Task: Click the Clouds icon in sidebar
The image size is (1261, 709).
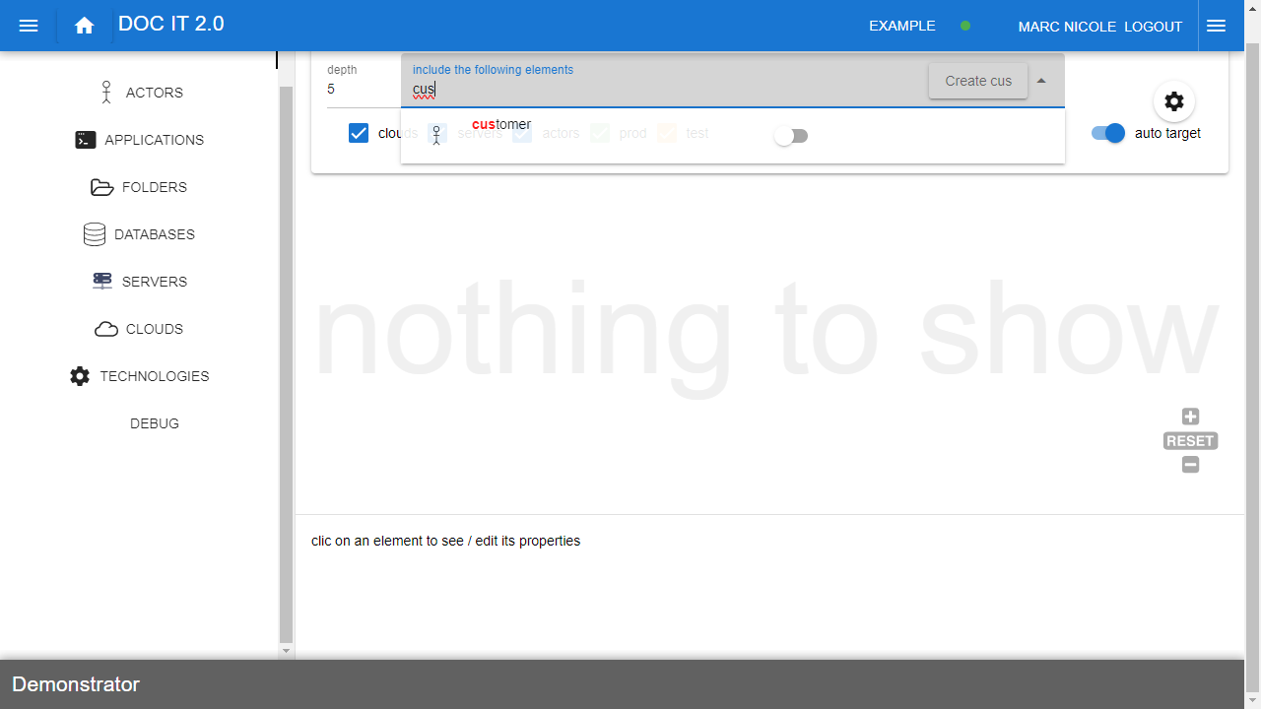Action: tap(106, 329)
